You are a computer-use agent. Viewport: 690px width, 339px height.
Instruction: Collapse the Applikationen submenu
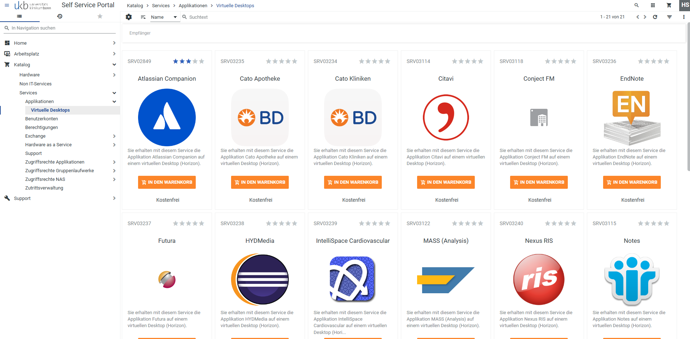pyautogui.click(x=114, y=102)
